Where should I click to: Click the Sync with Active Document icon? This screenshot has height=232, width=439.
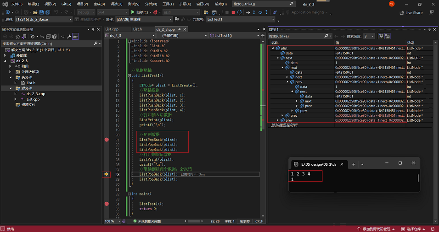pyautogui.click(x=42, y=37)
